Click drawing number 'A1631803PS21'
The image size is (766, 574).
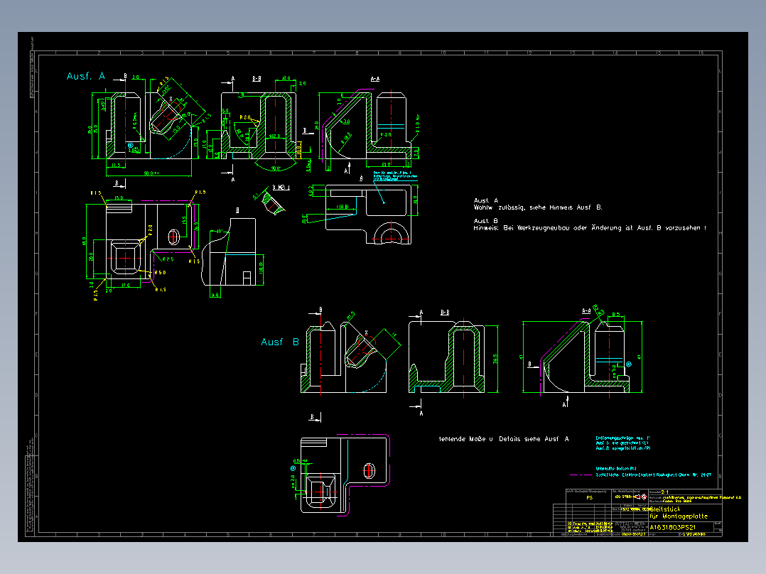click(x=672, y=528)
